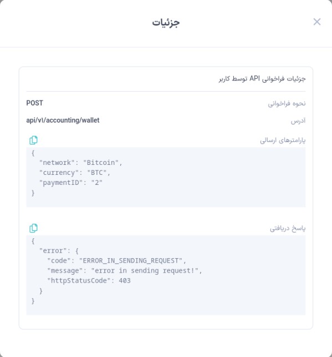The width and height of the screenshot is (332, 357).
Task: Click the "network": "Bitcoin" line
Action: click(x=81, y=163)
